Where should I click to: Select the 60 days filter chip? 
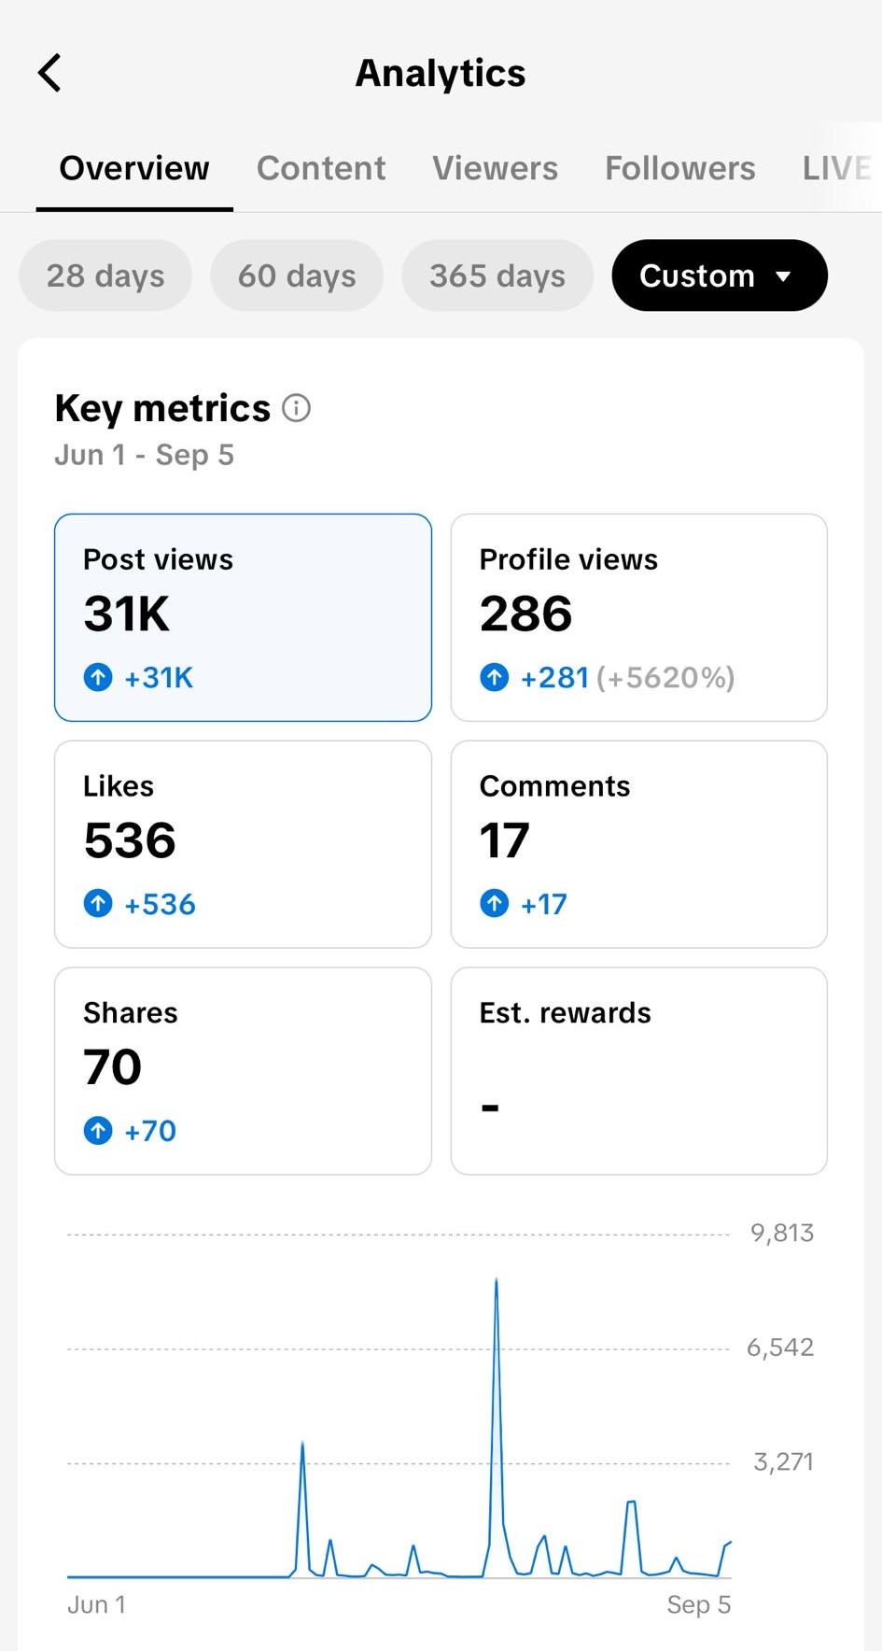coord(296,275)
